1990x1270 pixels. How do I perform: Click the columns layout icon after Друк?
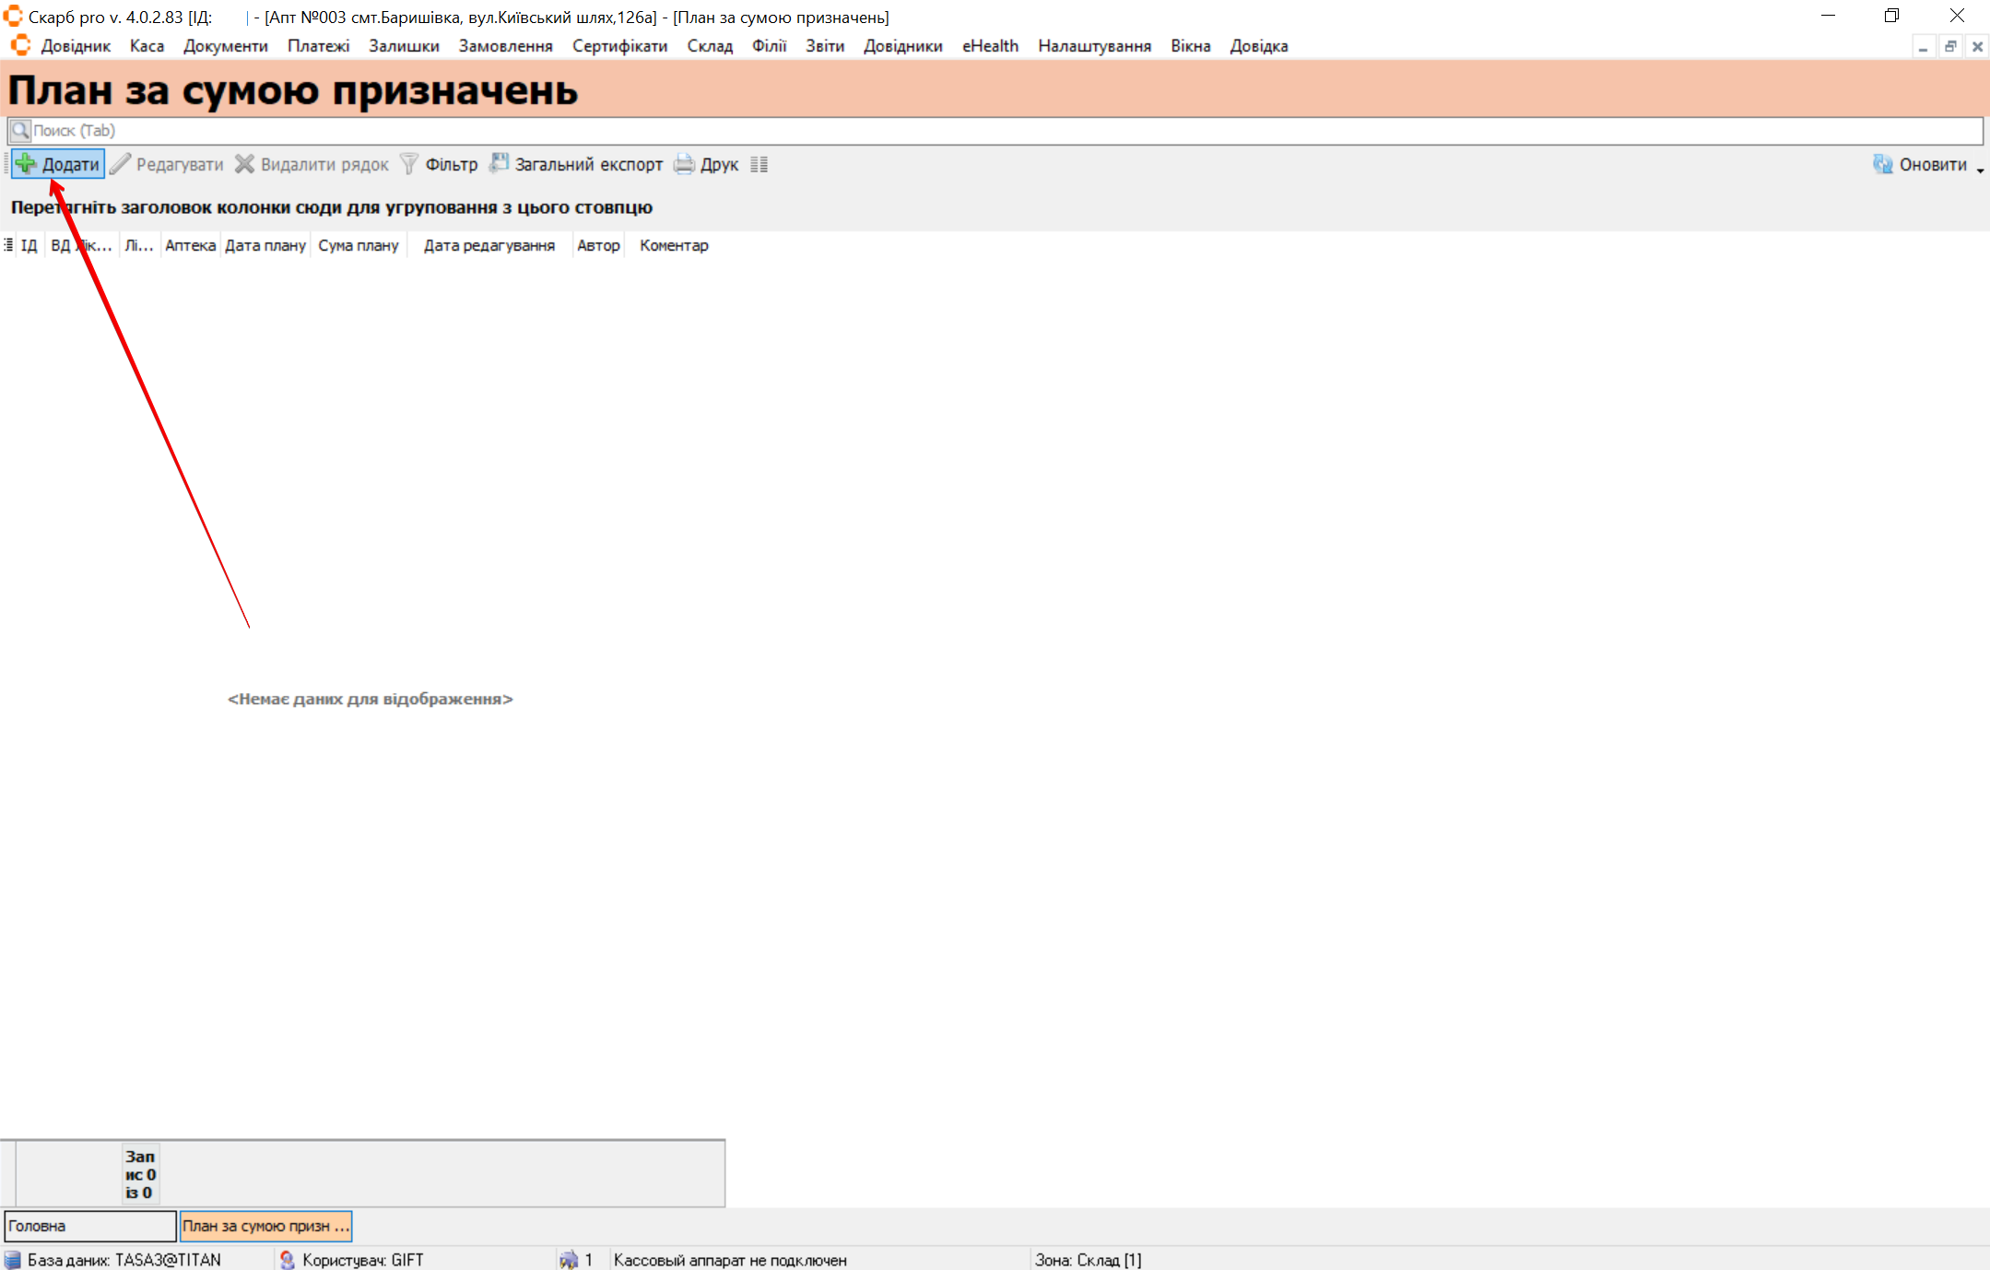click(759, 164)
